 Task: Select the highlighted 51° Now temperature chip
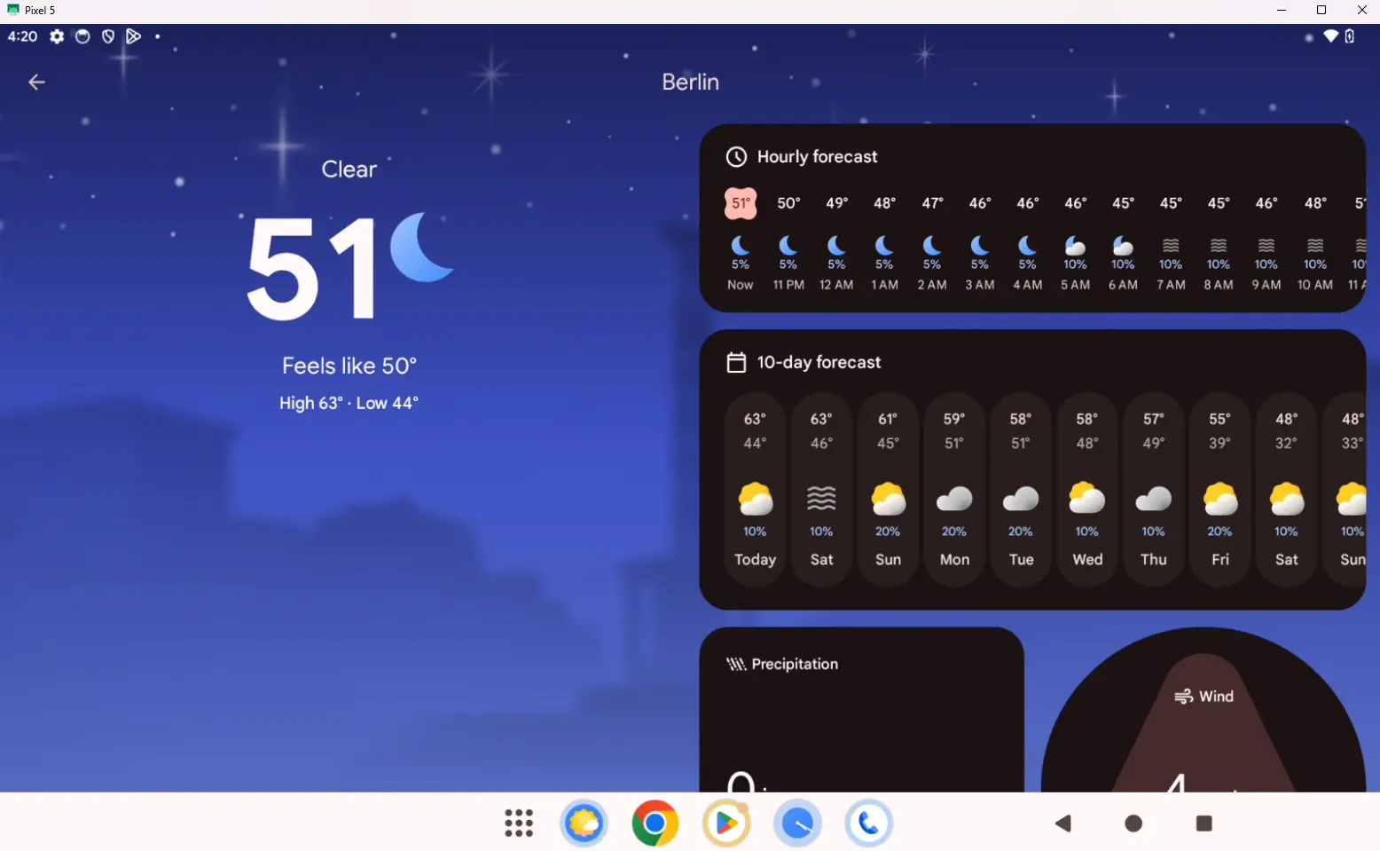741,203
